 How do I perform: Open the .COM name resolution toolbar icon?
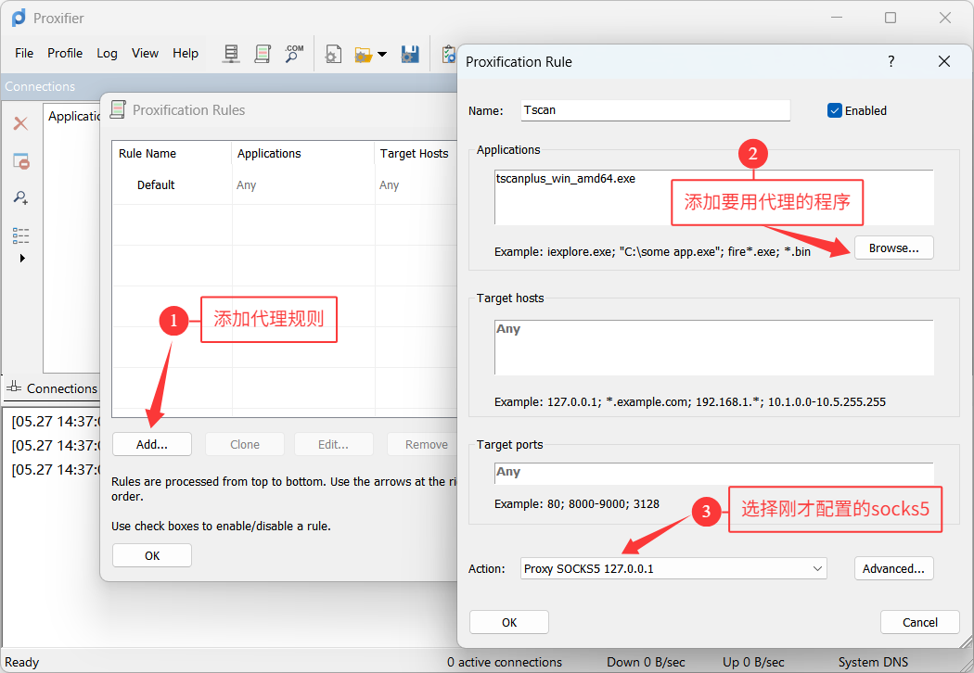coord(294,54)
